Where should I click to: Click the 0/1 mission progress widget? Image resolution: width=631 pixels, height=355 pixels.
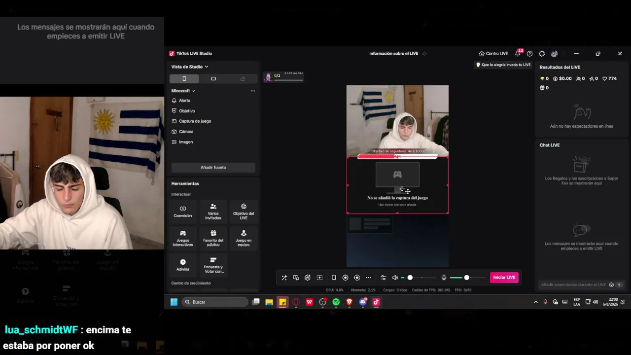tap(284, 76)
